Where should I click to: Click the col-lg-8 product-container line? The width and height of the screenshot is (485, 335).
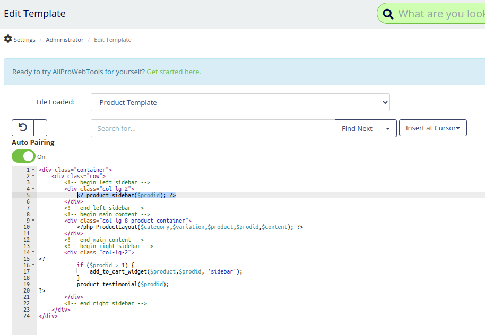128,221
